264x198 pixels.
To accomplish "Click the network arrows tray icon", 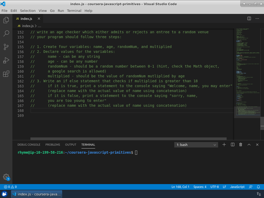I will point(259,194).
